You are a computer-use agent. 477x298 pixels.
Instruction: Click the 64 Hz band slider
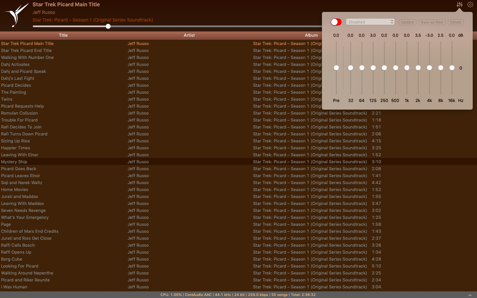pos(362,68)
